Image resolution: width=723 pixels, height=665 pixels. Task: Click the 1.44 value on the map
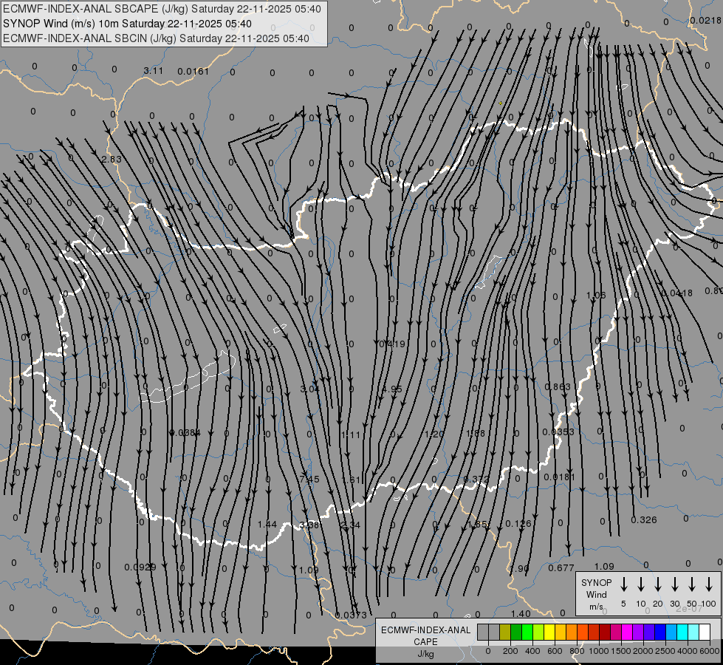click(267, 525)
